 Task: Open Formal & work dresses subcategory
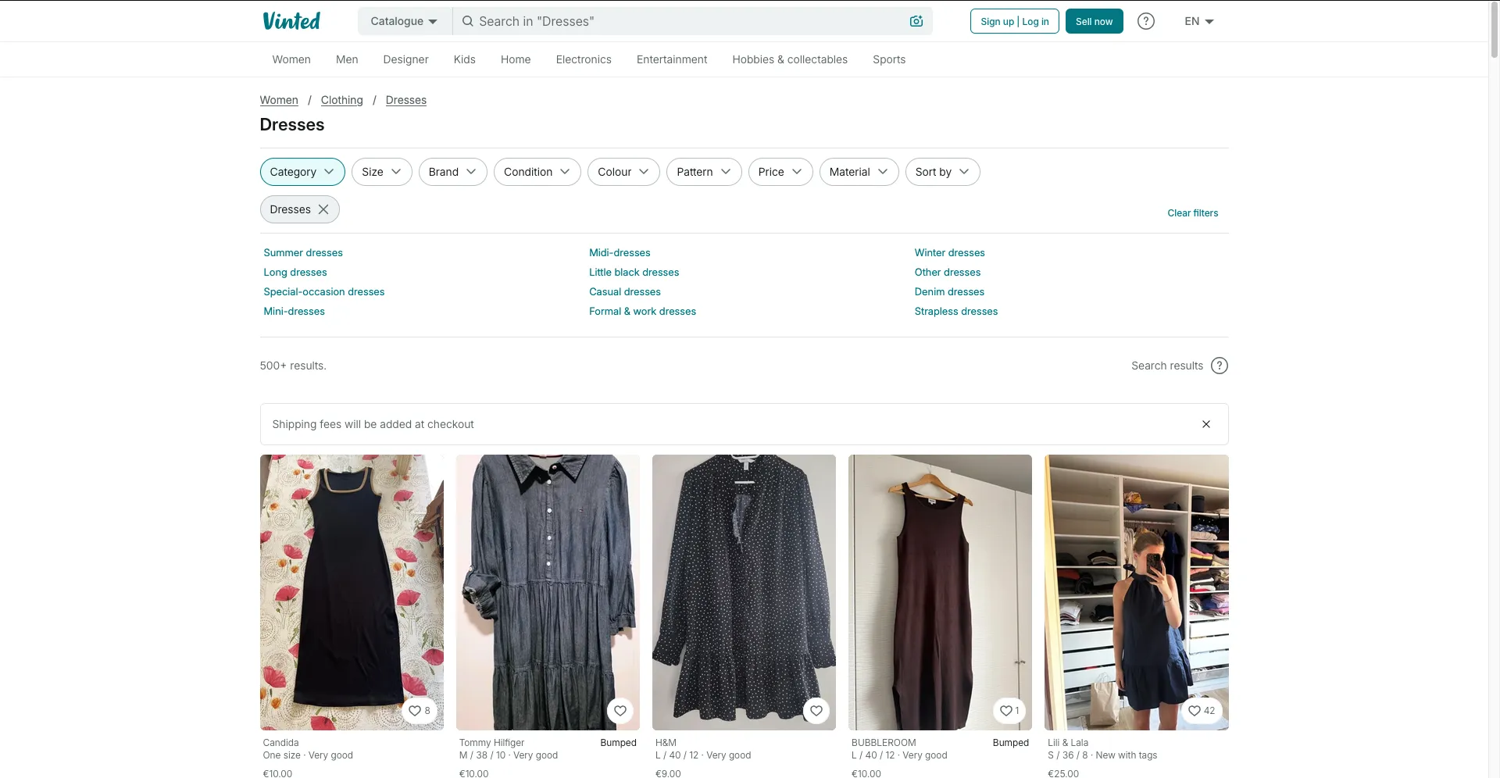pos(642,312)
